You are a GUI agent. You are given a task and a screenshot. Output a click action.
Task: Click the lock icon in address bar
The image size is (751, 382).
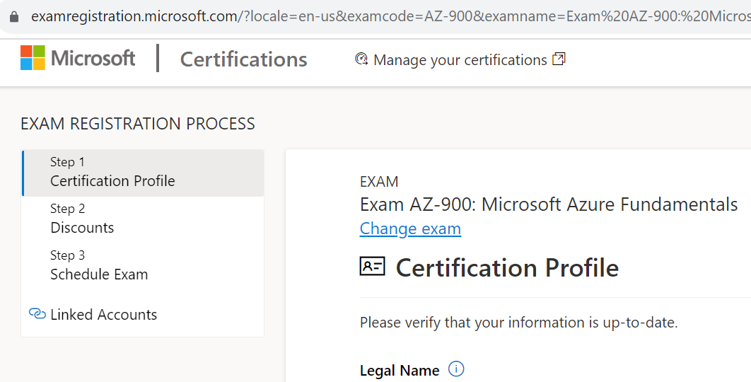point(14,17)
